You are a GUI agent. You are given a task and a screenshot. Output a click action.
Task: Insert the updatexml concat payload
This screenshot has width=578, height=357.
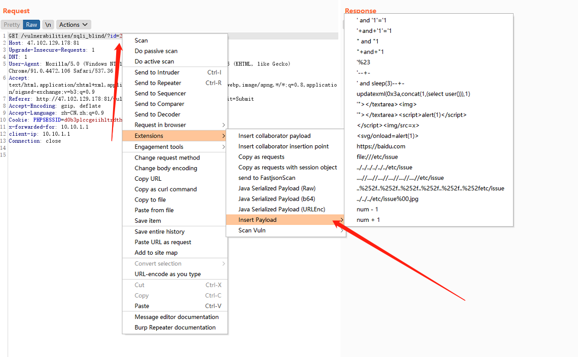pos(429,94)
